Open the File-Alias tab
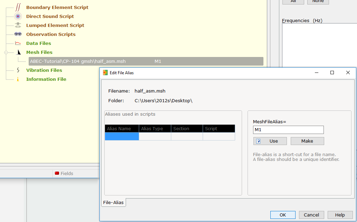Image resolution: width=357 pixels, height=222 pixels. pos(114,203)
